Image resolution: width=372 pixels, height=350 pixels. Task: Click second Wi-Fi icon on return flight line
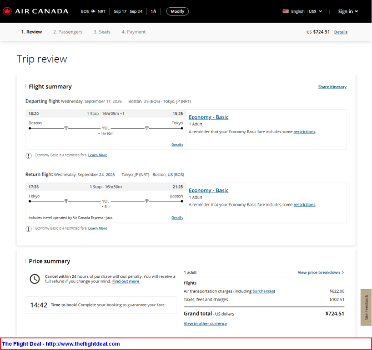pyautogui.click(x=147, y=201)
